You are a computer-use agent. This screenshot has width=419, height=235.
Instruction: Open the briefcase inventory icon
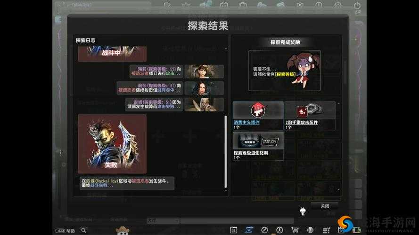click(243, 5)
